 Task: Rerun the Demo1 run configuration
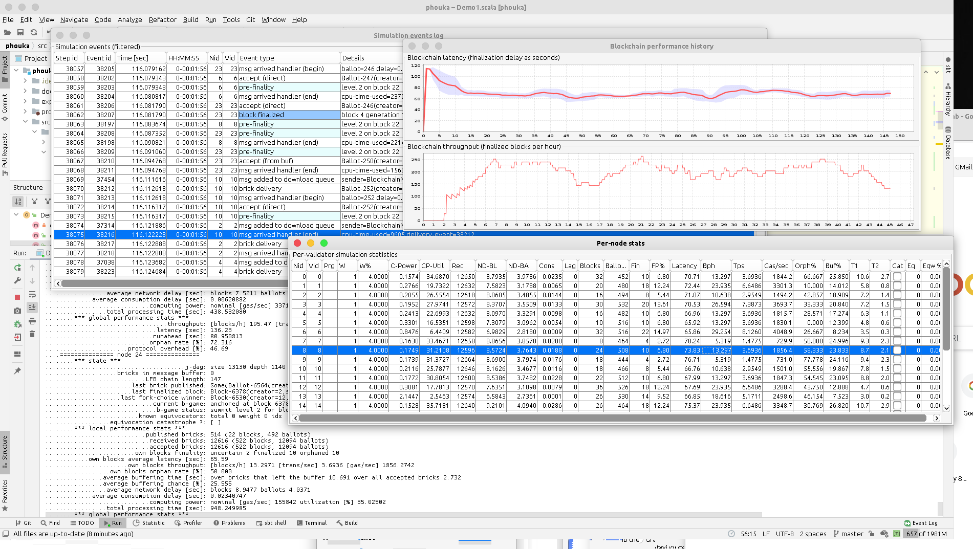tap(17, 267)
